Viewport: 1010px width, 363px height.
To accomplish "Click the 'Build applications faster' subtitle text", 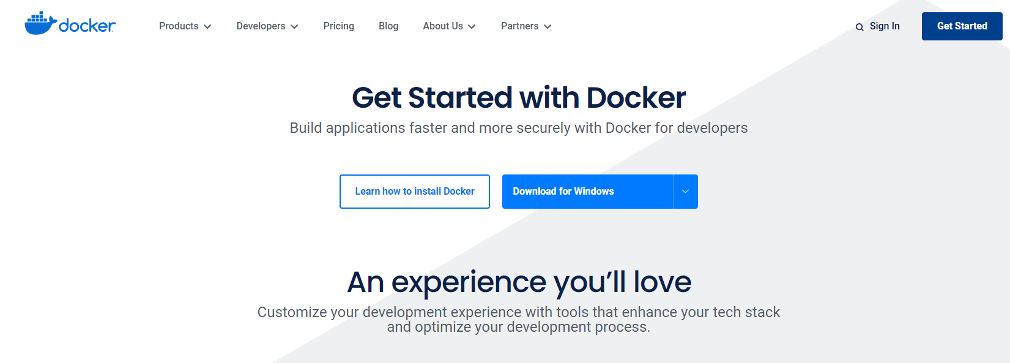I will pos(519,128).
